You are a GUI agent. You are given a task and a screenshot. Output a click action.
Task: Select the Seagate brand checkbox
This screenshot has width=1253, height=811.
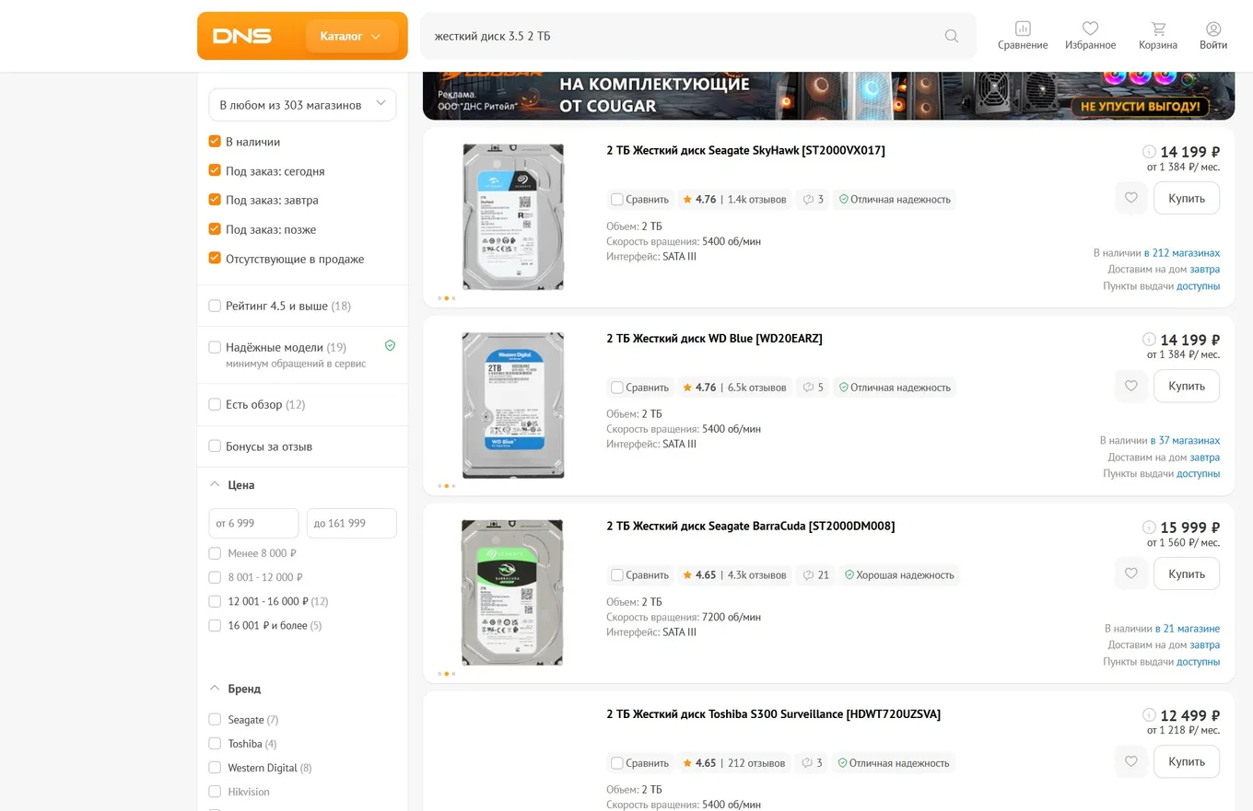(x=215, y=720)
